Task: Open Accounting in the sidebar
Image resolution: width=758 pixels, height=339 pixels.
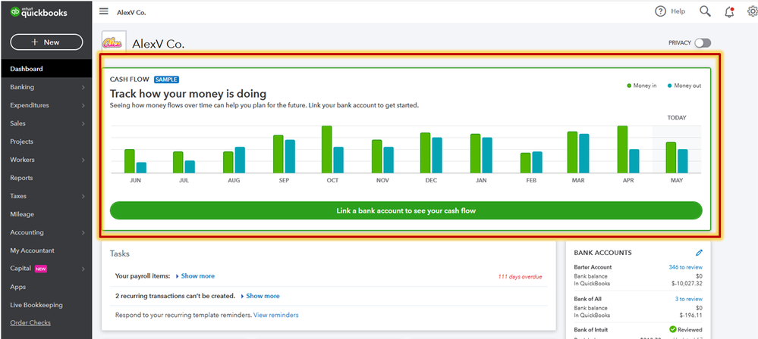Action: click(27, 232)
